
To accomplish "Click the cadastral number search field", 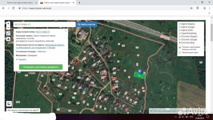I will coord(44,24).
